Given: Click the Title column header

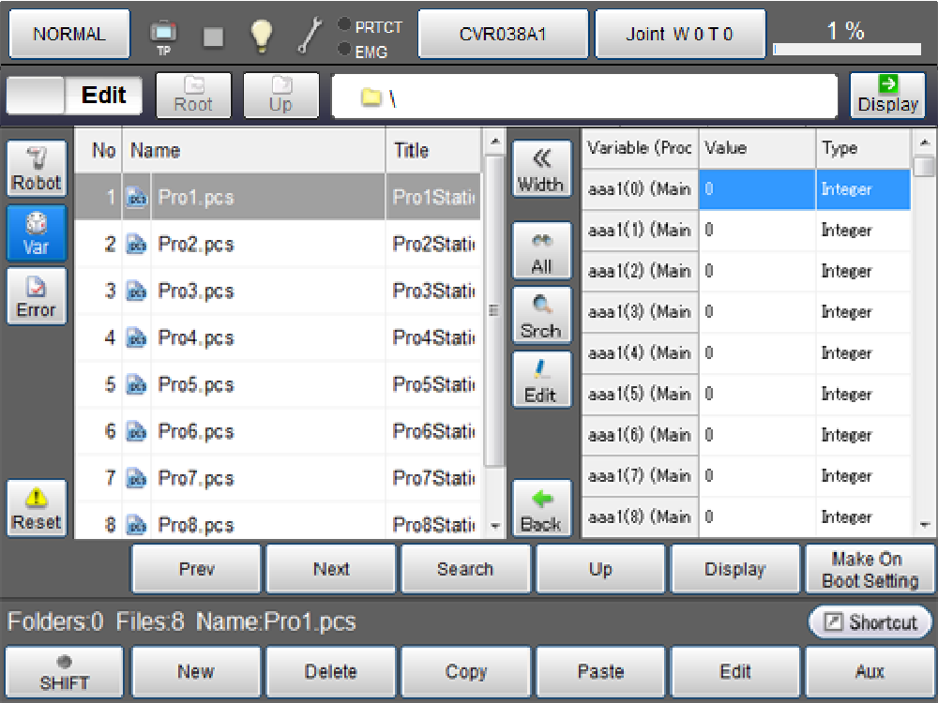Looking at the screenshot, I should (x=431, y=151).
